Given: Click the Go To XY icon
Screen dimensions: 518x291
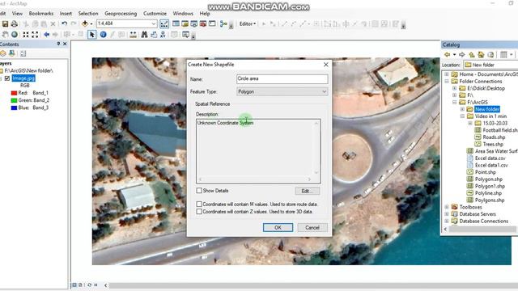Looking at the screenshot, I should pyautogui.click(x=163, y=34).
